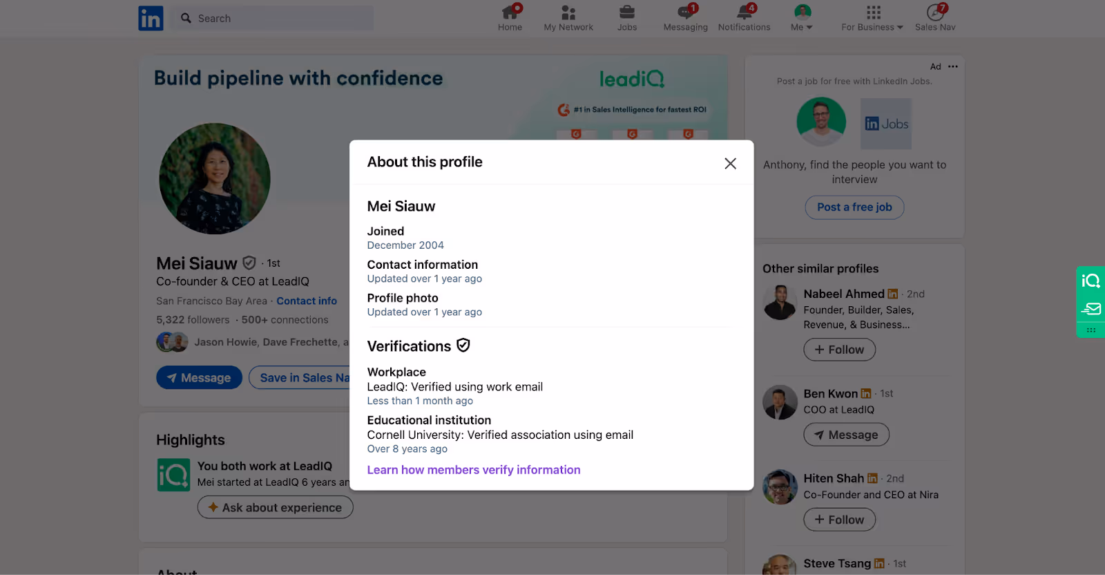Click the LinkedIn logo

pos(151,18)
